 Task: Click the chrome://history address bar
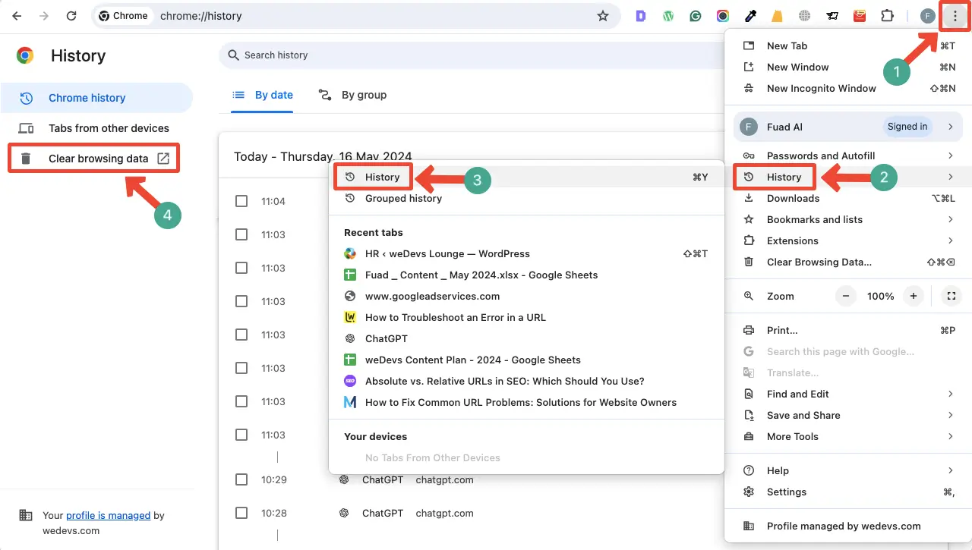(357, 16)
